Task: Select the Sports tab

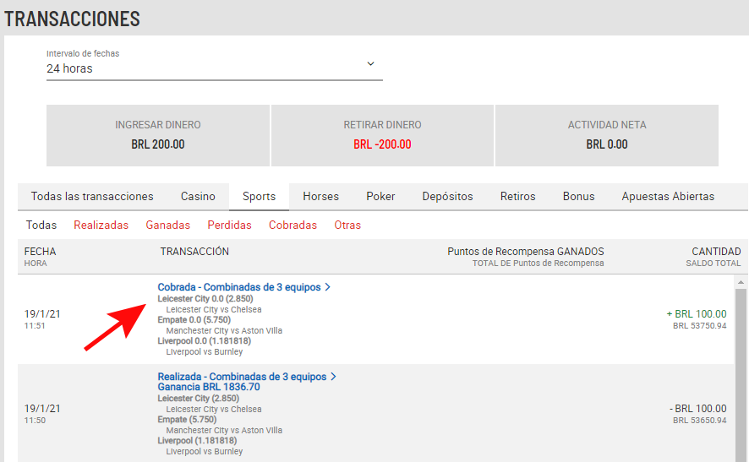Action: (259, 196)
